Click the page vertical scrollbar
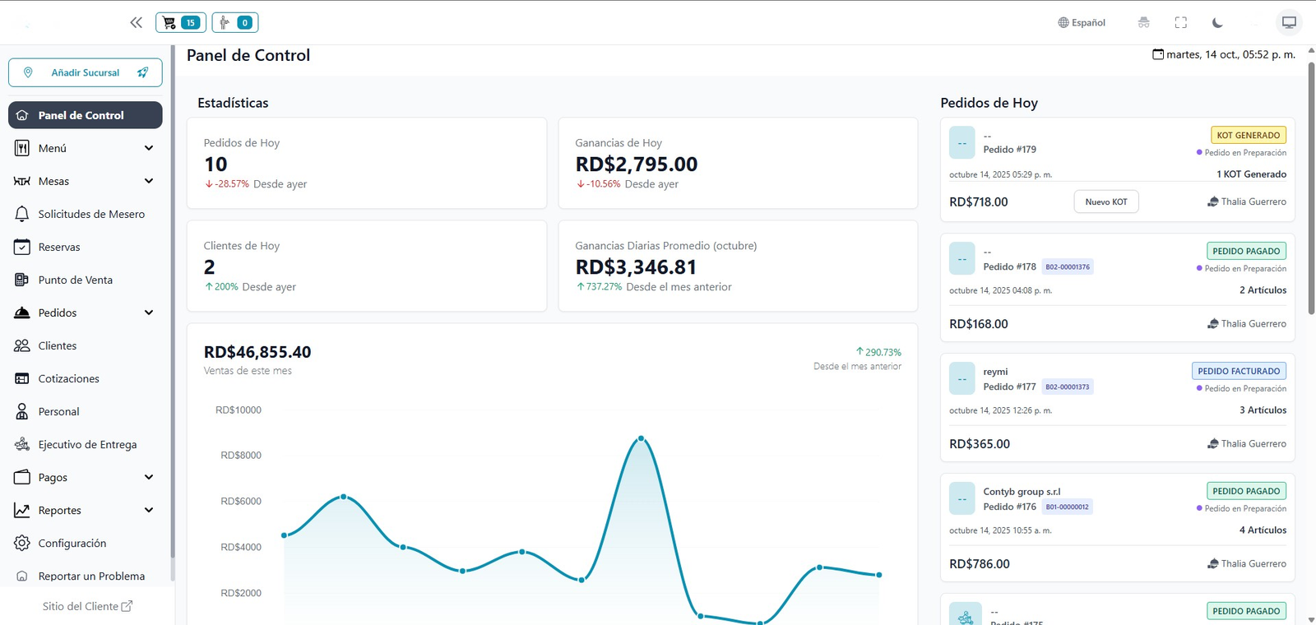This screenshot has width=1316, height=625. 1311,187
